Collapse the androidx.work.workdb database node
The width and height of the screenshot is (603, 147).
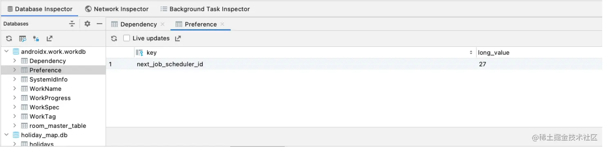[7, 52]
